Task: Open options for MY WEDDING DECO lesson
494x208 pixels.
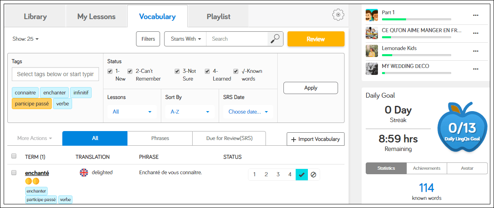Action: tap(475, 69)
